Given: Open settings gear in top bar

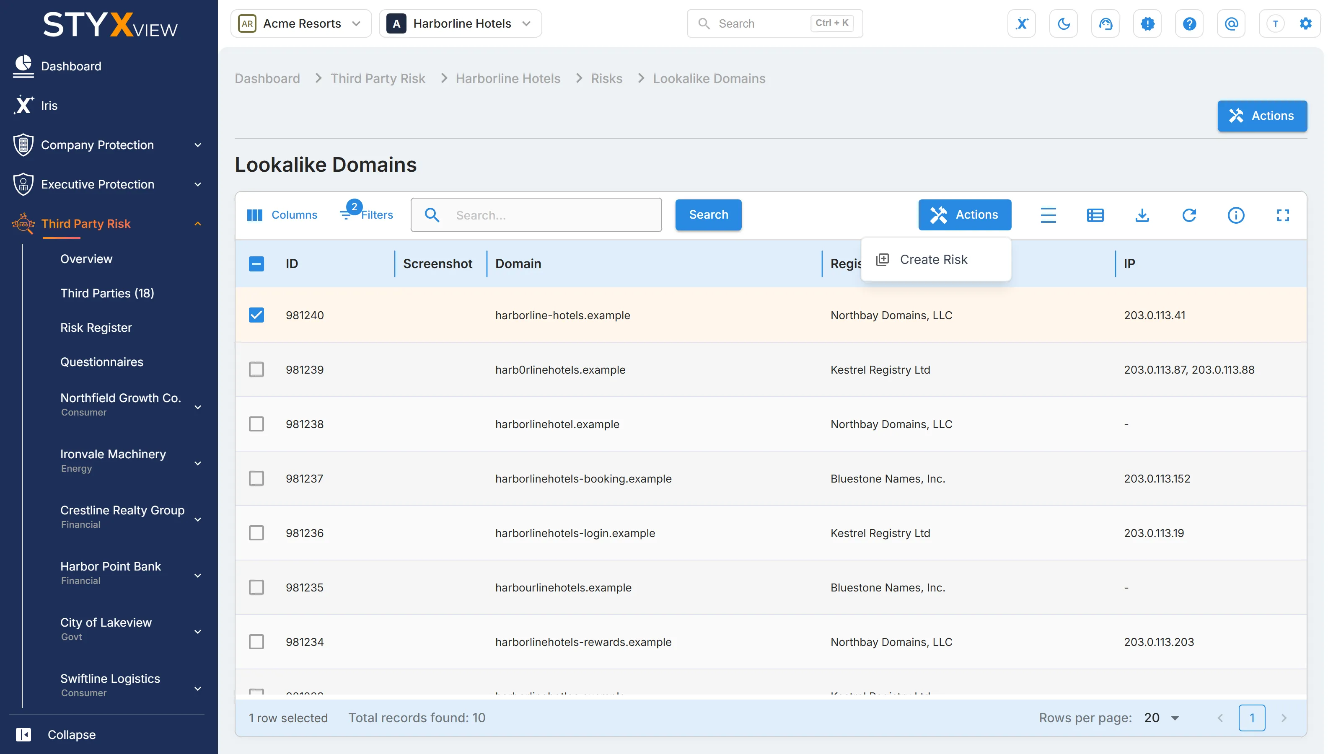Looking at the screenshot, I should [x=1305, y=23].
